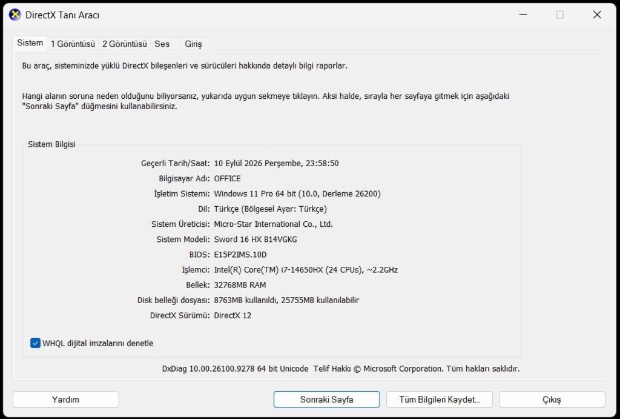Select the date value 10 Eylül 2026 Perşembe
620x419 pixels.
(257, 163)
